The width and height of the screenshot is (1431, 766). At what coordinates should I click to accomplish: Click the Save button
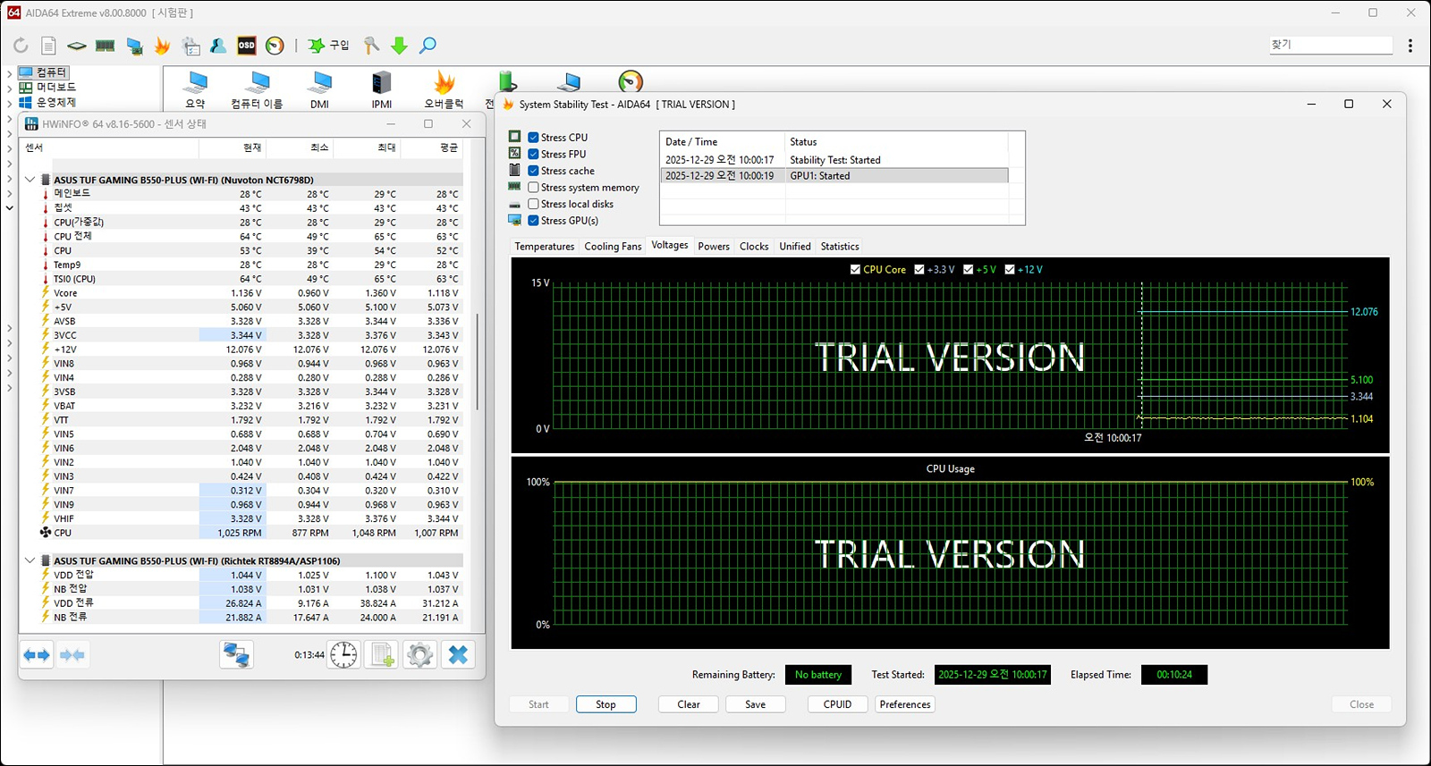point(756,704)
